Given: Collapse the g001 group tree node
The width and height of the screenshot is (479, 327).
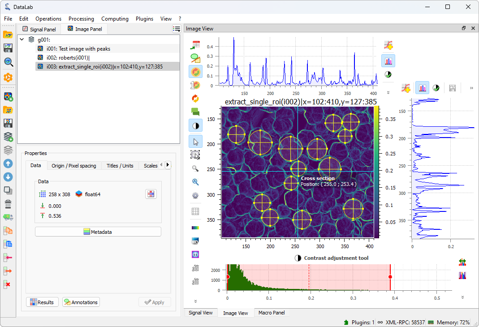Looking at the screenshot, I should [22, 39].
